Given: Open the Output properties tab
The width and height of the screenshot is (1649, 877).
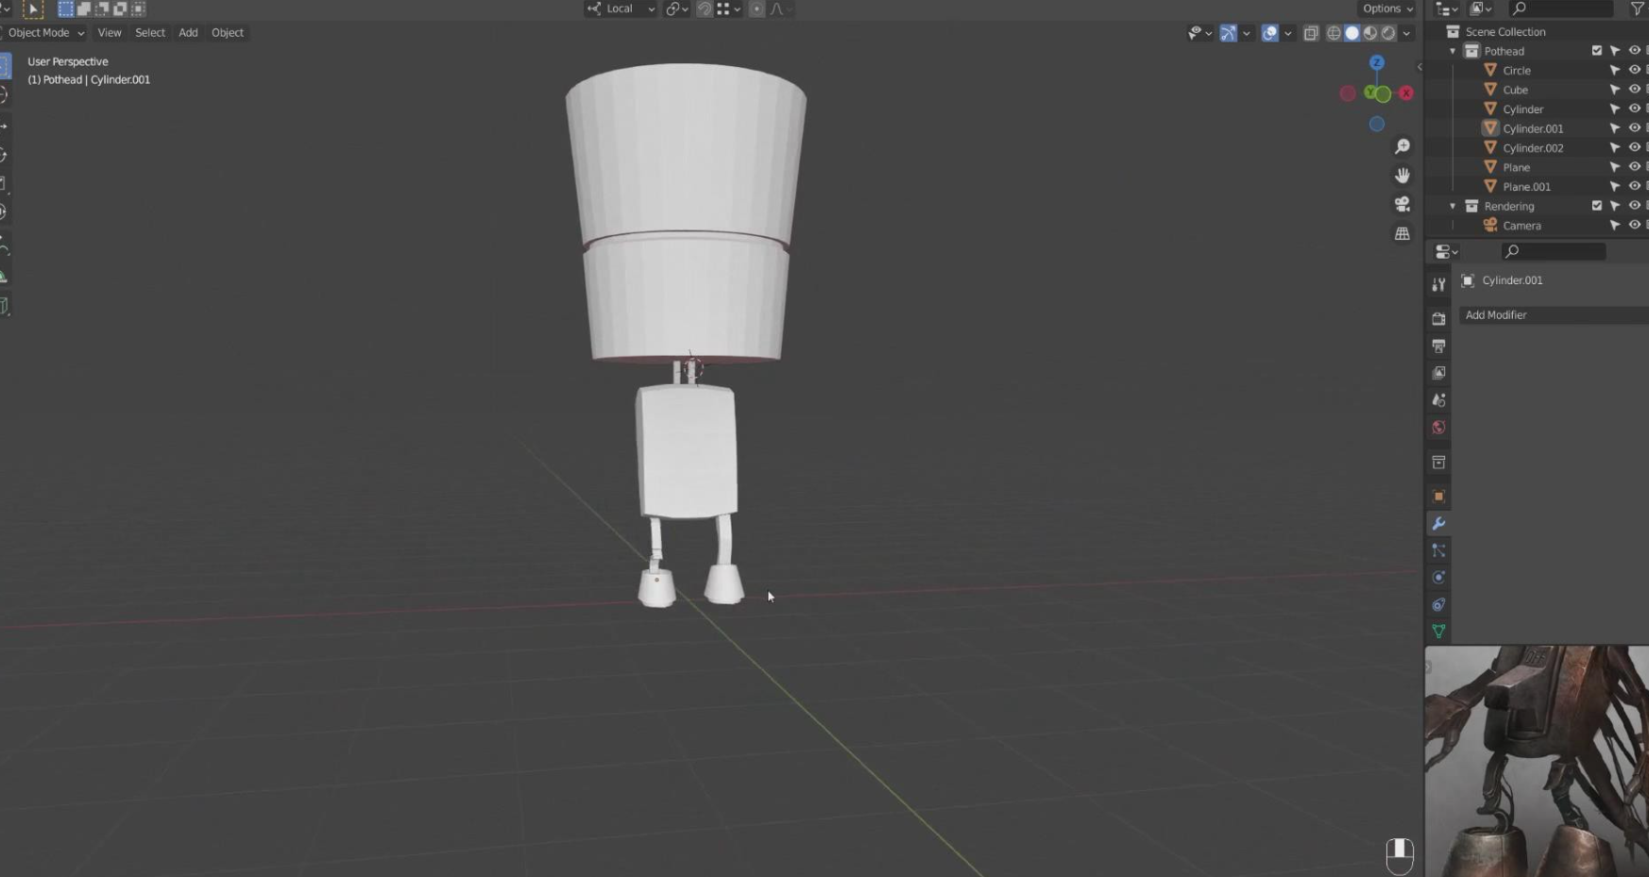Looking at the screenshot, I should click(1438, 346).
